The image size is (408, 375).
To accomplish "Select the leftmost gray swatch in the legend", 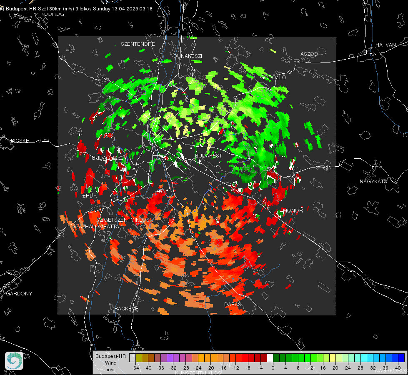I will pyautogui.click(x=133, y=358).
